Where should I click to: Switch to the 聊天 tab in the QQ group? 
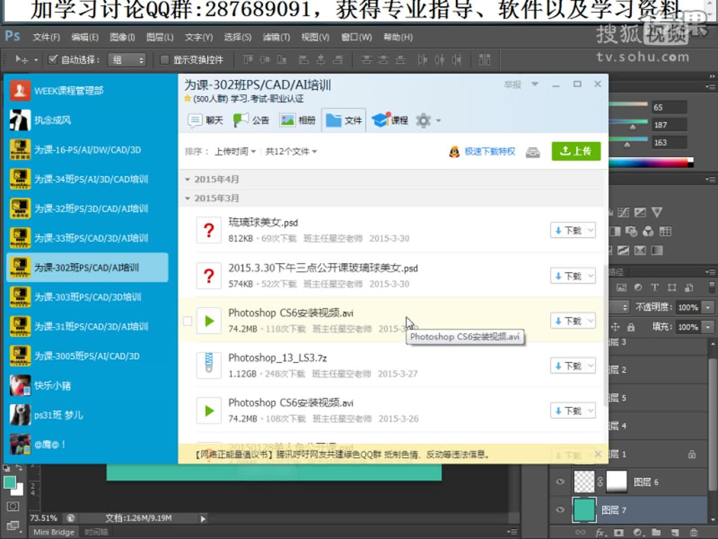click(205, 120)
